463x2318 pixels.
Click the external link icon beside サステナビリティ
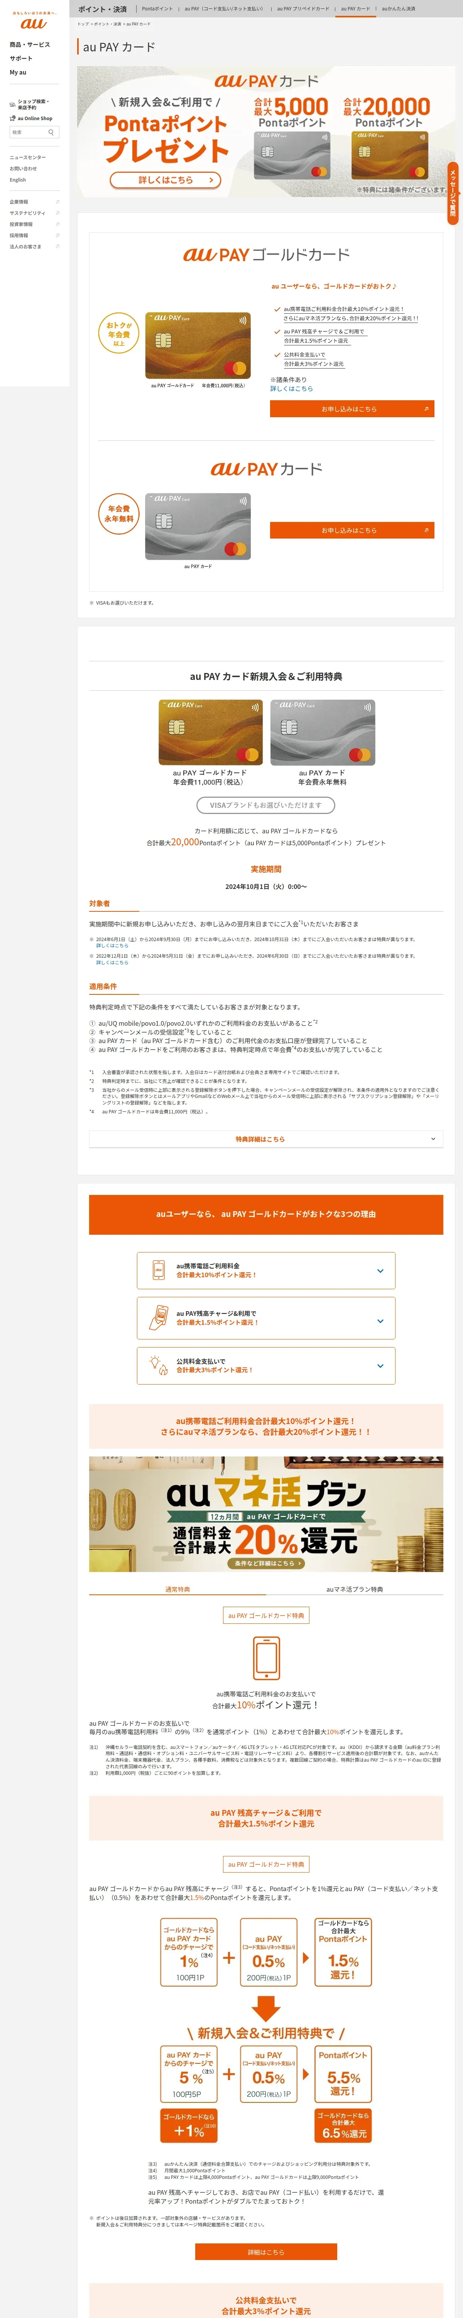click(57, 213)
